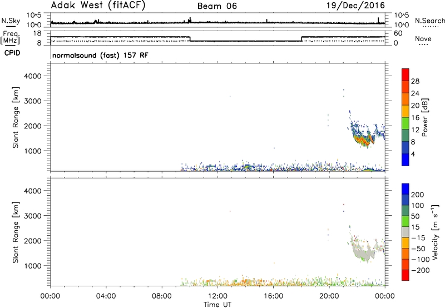Click the "Time UT" axis label
Image resolution: width=445 pixels, height=308 pixels.
pos(217,305)
